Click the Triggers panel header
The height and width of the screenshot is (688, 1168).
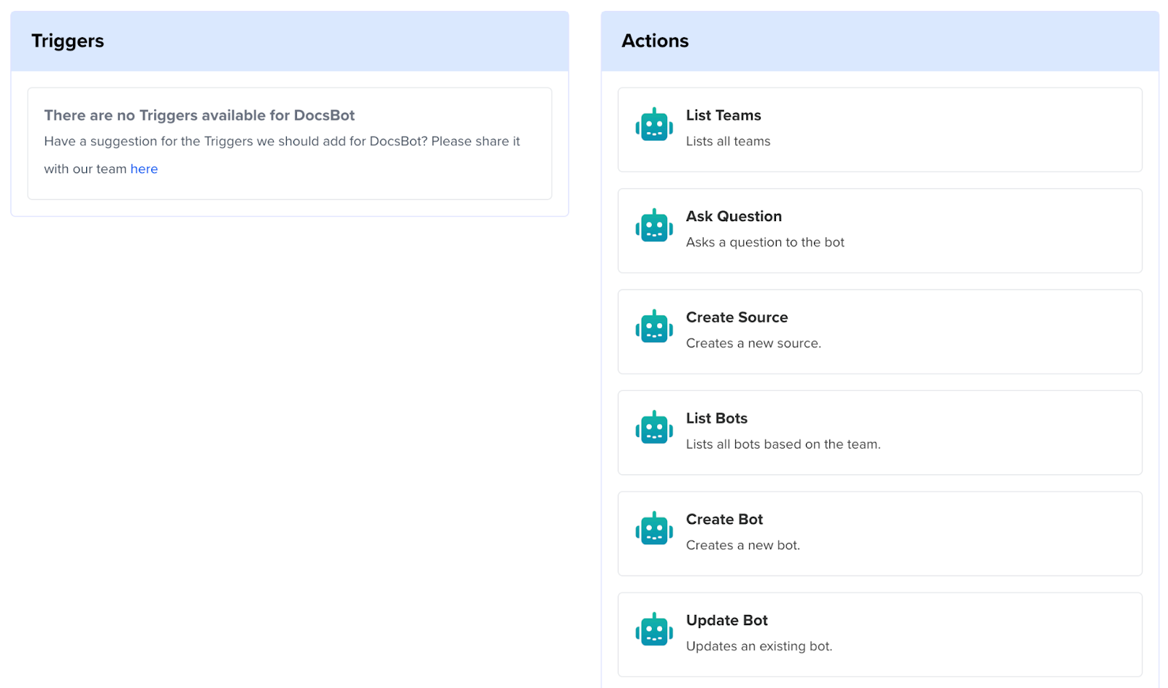coord(290,41)
